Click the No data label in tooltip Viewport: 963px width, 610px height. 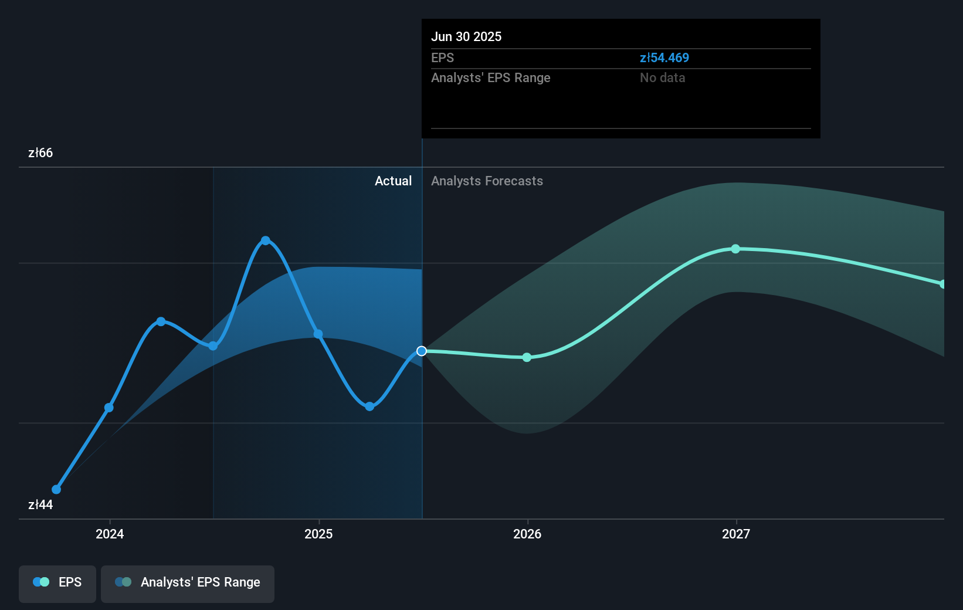(x=662, y=77)
